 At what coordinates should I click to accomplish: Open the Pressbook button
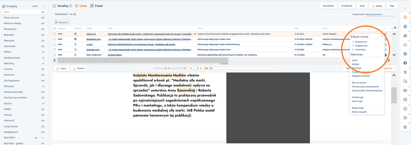click(347, 6)
